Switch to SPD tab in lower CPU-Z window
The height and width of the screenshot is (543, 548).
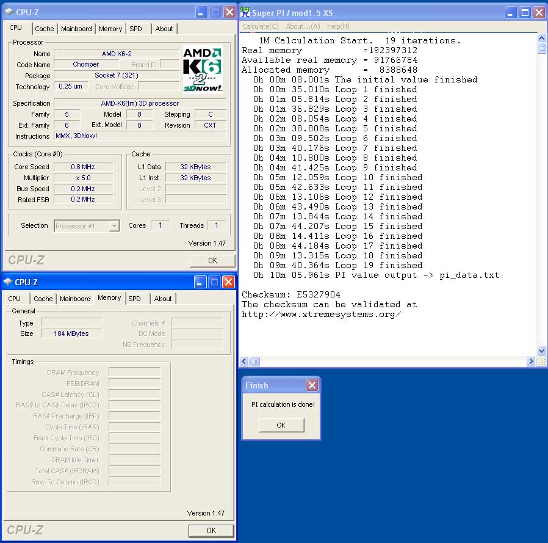[134, 299]
